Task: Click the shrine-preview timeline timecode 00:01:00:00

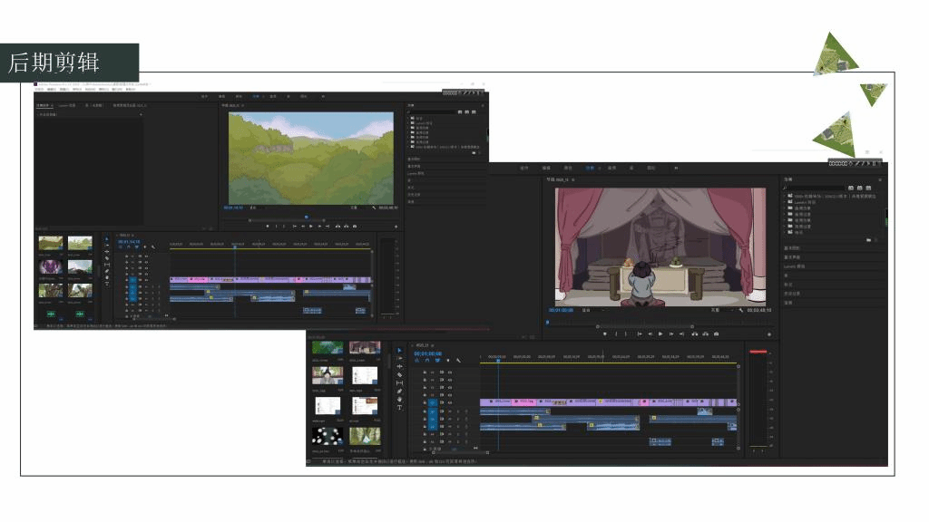Action: [x=428, y=353]
